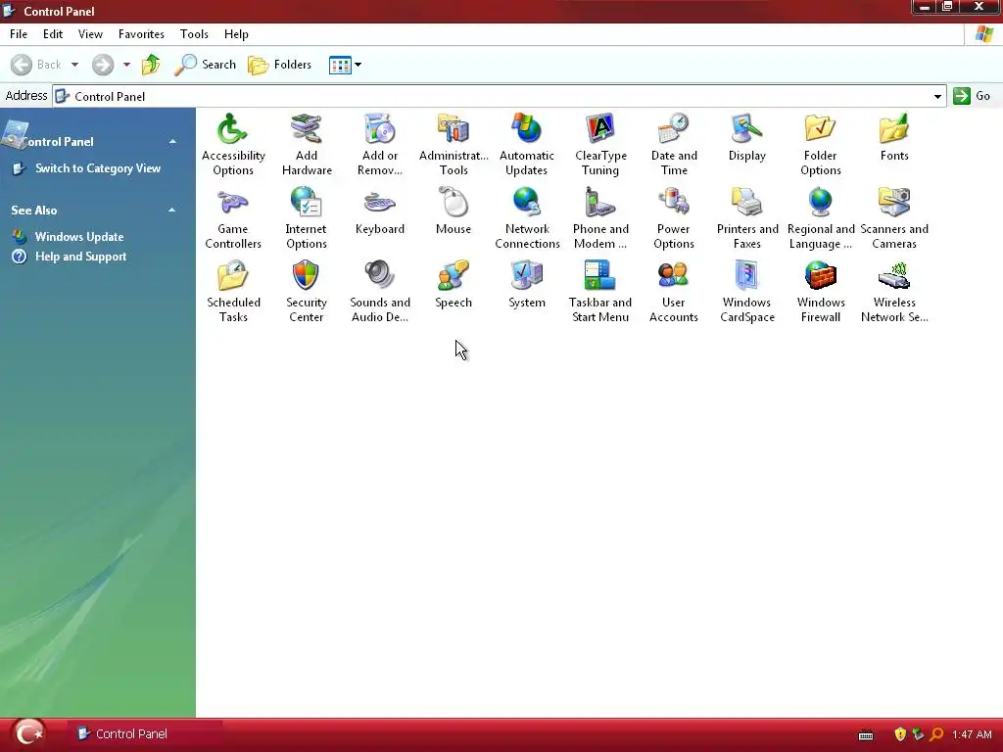1003x752 pixels.
Task: Open Accessibility Options icon
Action: (233, 145)
